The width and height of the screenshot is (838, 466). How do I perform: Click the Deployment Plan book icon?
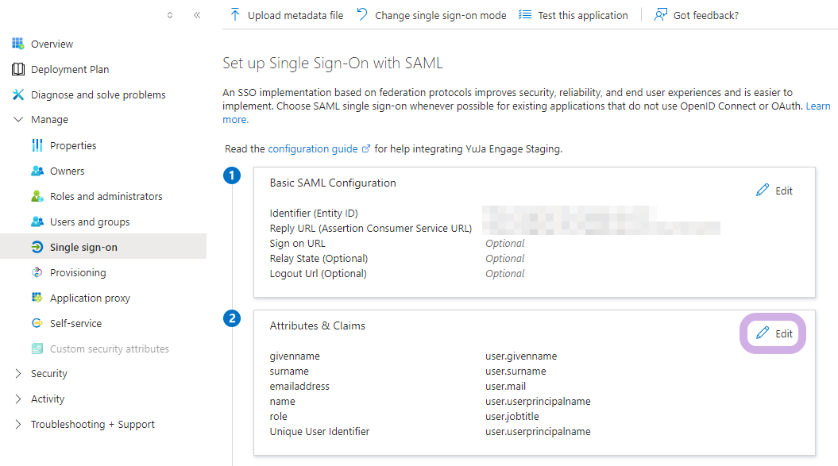click(18, 69)
